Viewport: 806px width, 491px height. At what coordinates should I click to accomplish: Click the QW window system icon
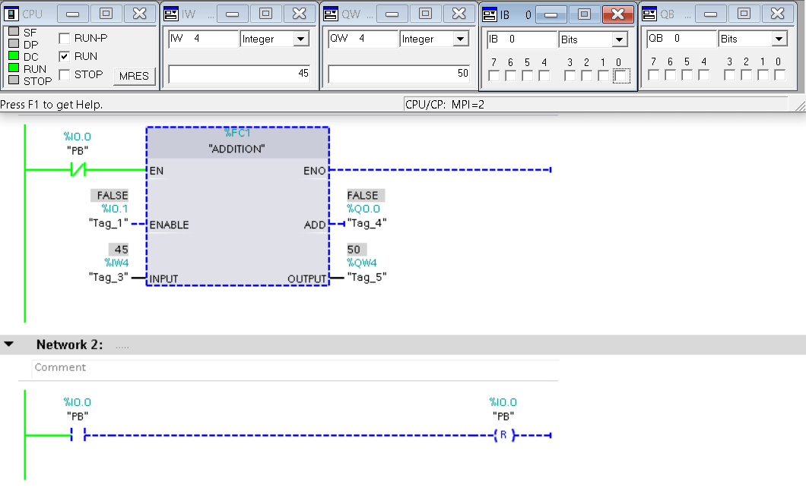coord(331,14)
